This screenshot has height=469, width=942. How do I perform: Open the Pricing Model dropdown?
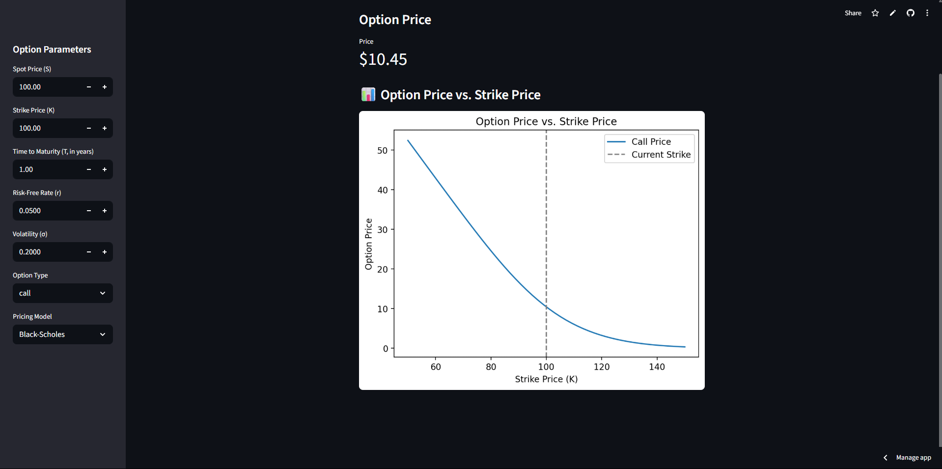62,334
